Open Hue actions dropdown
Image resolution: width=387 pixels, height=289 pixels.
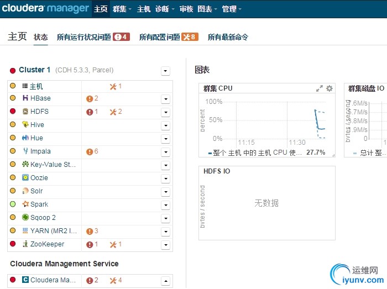(166, 139)
